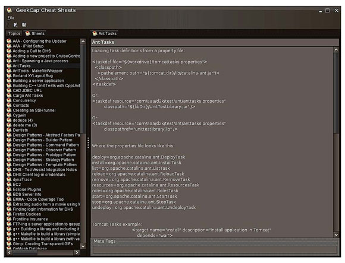Click the sheet list scroll down arrow
Viewport: 345px width, 263px height.
coord(83,246)
